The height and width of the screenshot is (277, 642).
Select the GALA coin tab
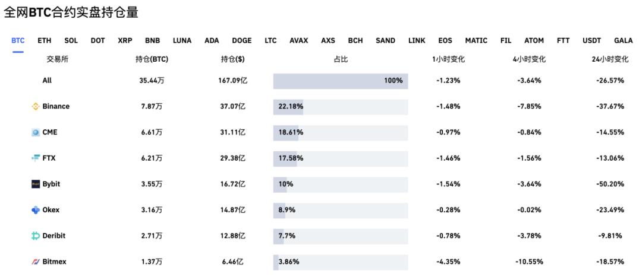(624, 41)
